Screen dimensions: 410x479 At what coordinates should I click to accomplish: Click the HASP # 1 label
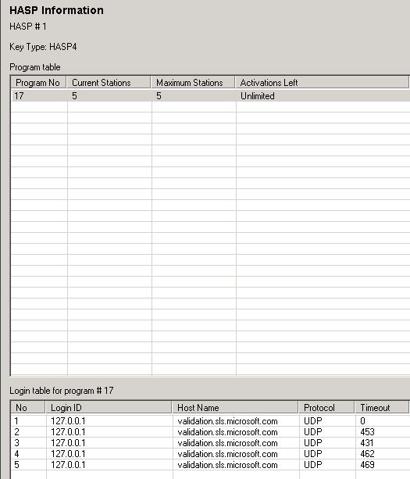28,27
